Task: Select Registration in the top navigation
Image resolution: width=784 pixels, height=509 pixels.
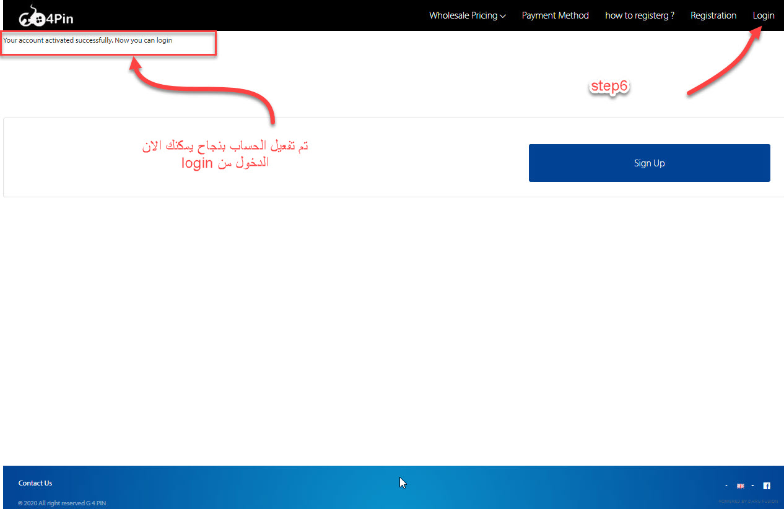Action: coord(713,15)
